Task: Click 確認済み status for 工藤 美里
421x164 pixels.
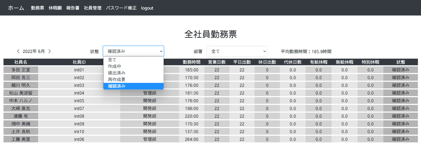Action: (400, 139)
